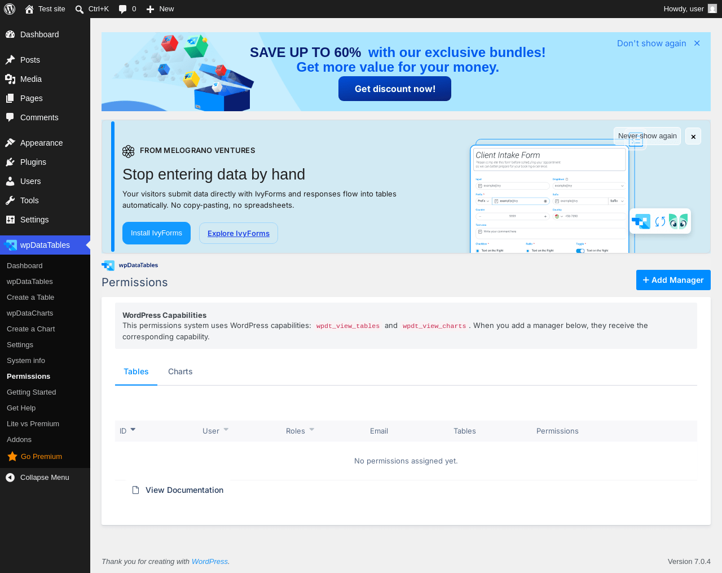Click the Tables column header
The image size is (722, 573).
465,431
